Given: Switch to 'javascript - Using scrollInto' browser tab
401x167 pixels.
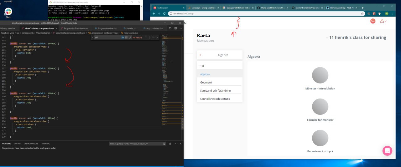Looking at the screenshot, I should (x=204, y=8).
